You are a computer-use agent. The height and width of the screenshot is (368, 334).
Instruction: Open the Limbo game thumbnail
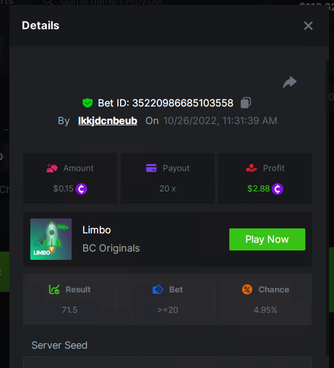[51, 239]
